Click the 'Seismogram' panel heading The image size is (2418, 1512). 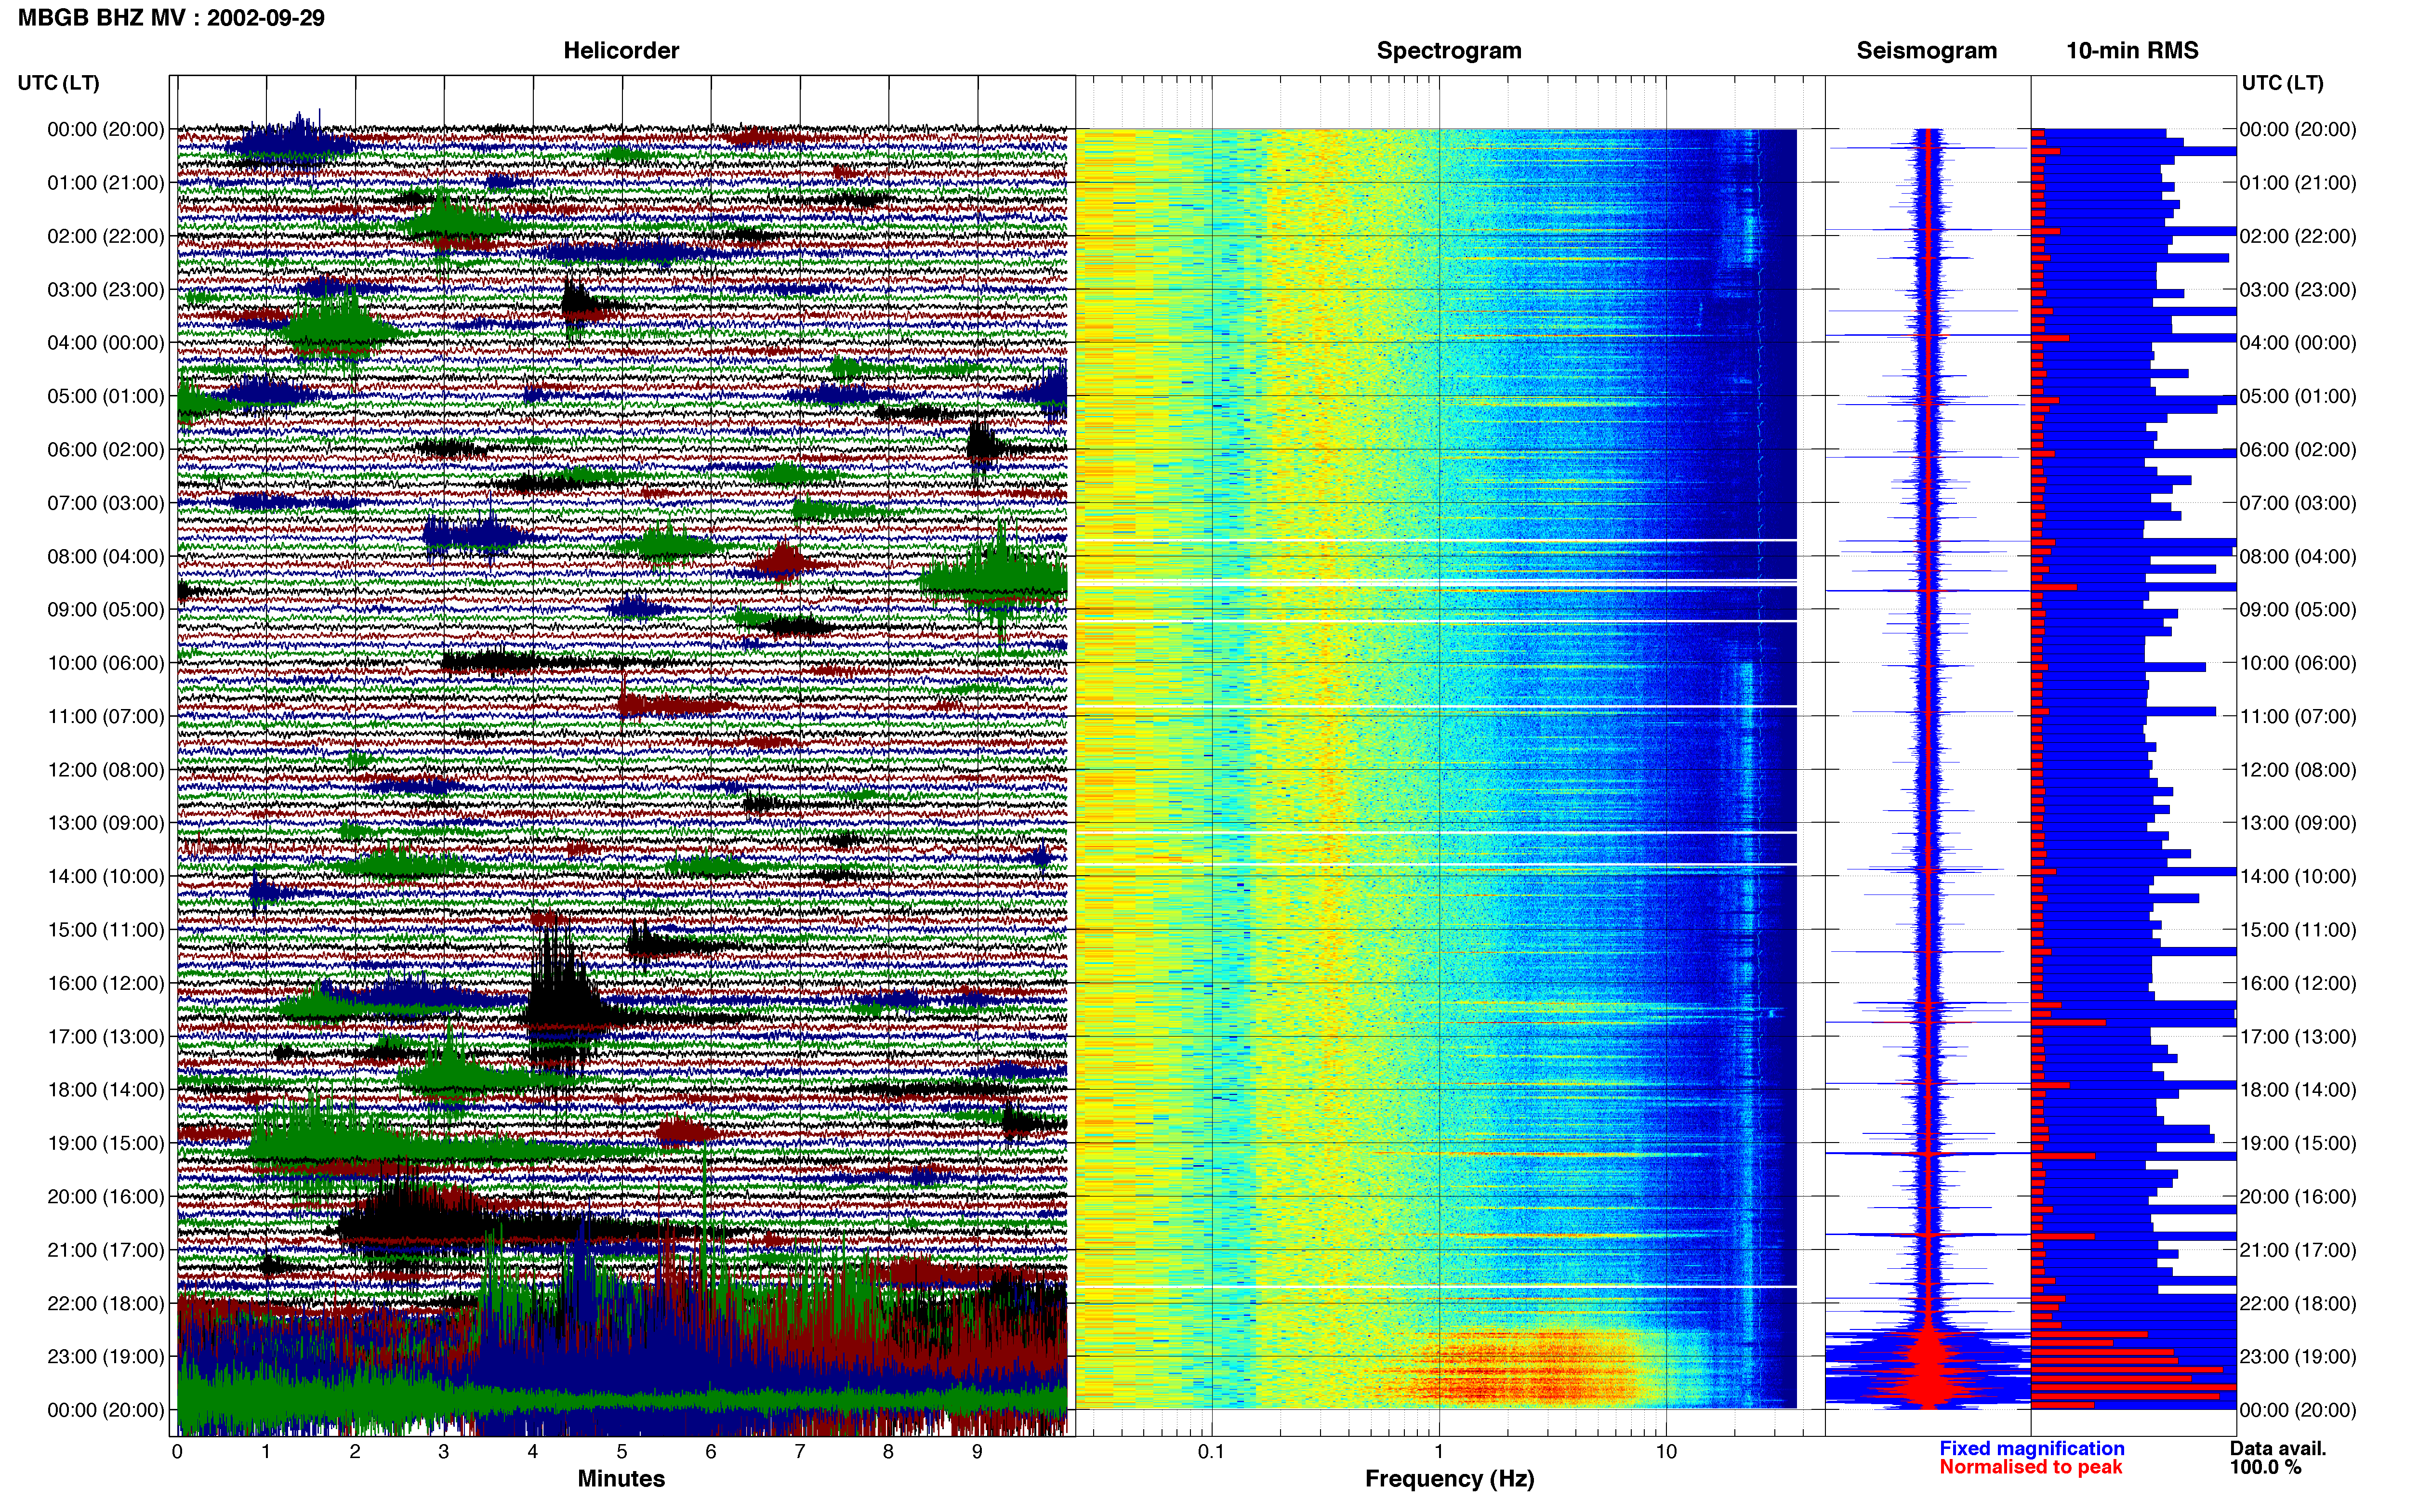(x=1926, y=51)
